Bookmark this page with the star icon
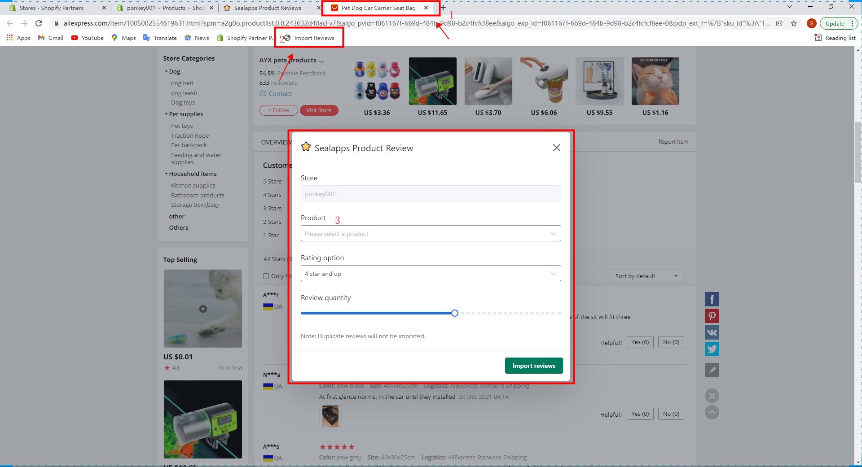This screenshot has width=862, height=467. (x=794, y=23)
